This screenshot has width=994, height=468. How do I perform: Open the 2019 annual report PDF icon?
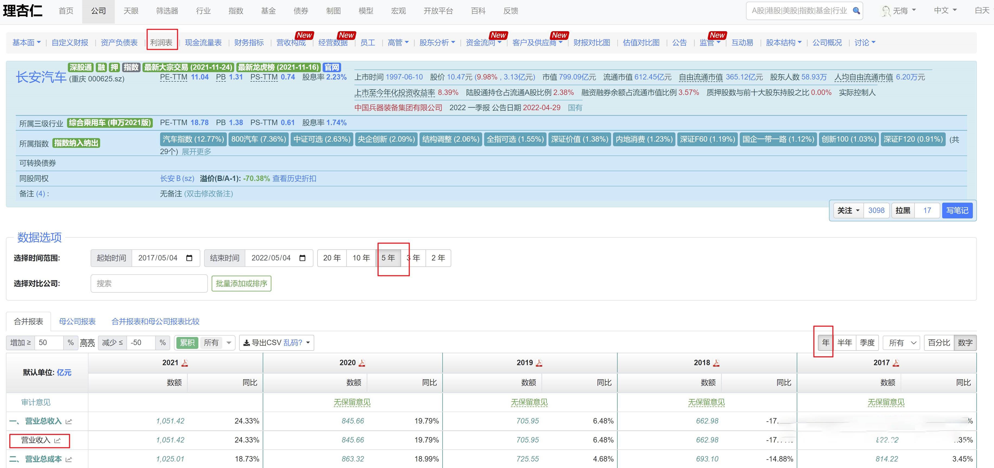click(x=539, y=363)
